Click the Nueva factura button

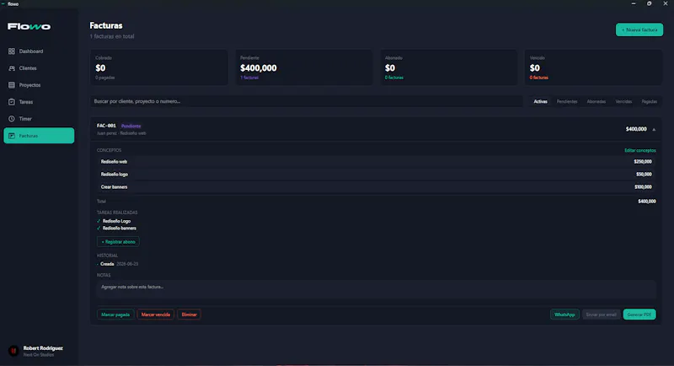[x=639, y=30]
